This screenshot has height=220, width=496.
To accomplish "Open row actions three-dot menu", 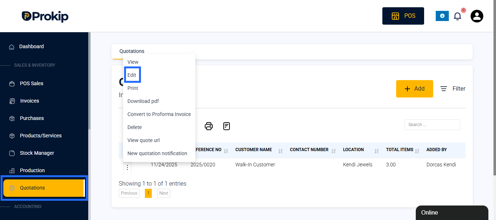I will [x=127, y=167].
